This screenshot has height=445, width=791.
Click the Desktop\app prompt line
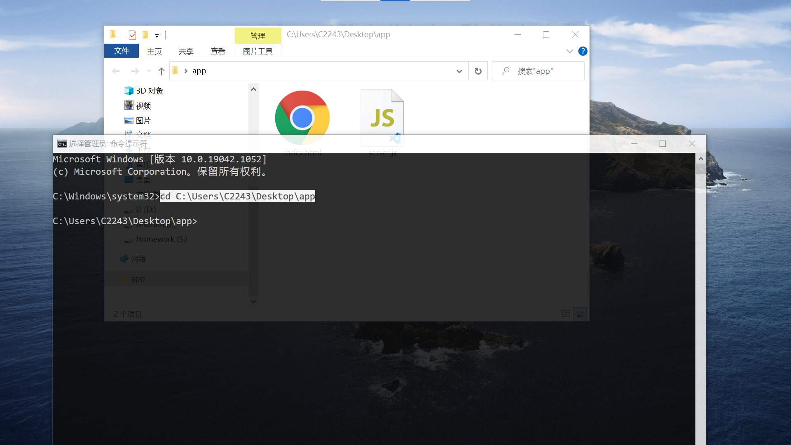click(x=125, y=221)
